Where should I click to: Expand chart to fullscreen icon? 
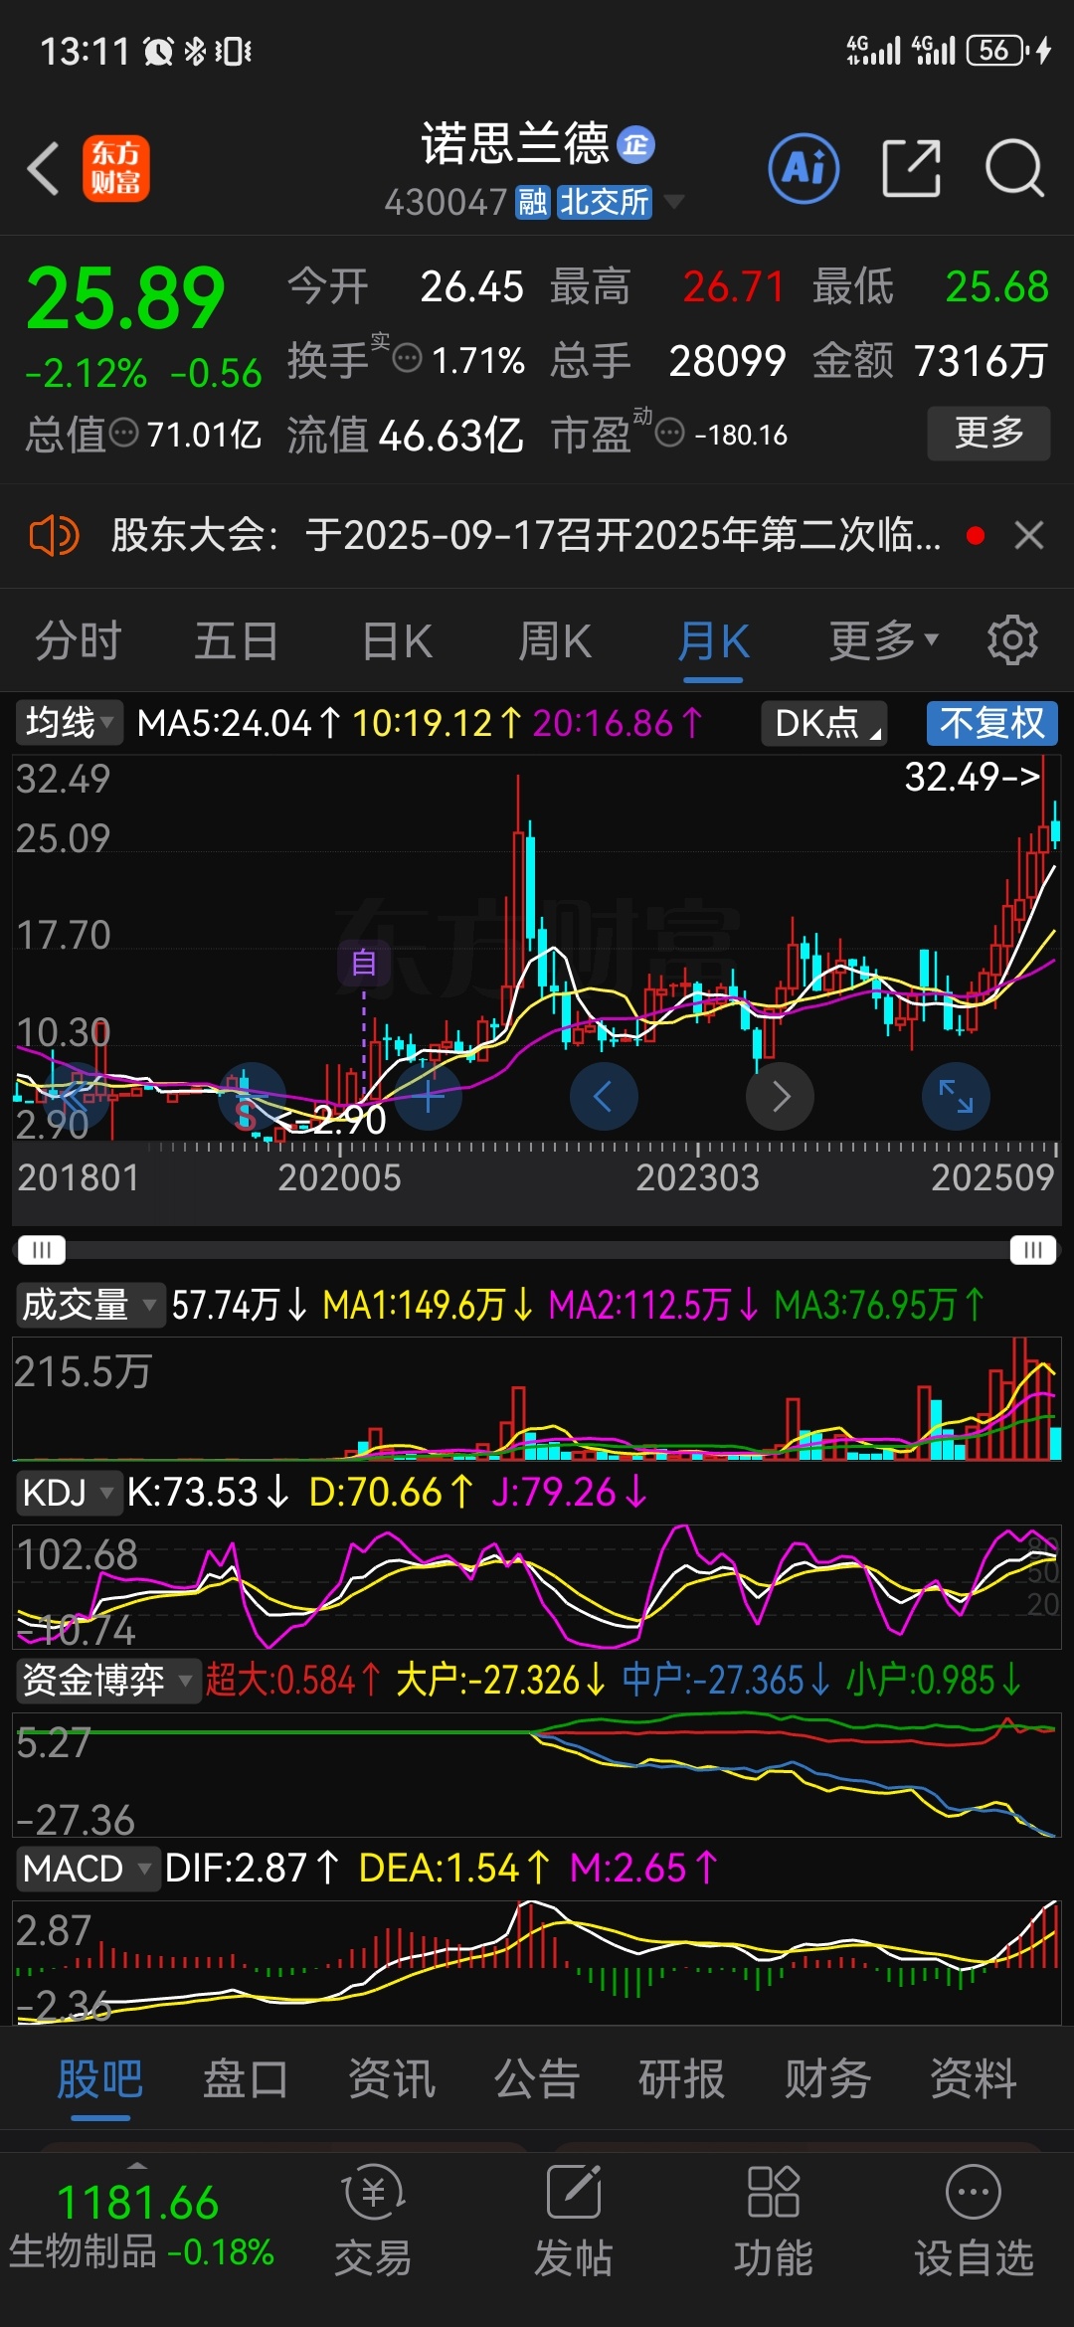957,1097
